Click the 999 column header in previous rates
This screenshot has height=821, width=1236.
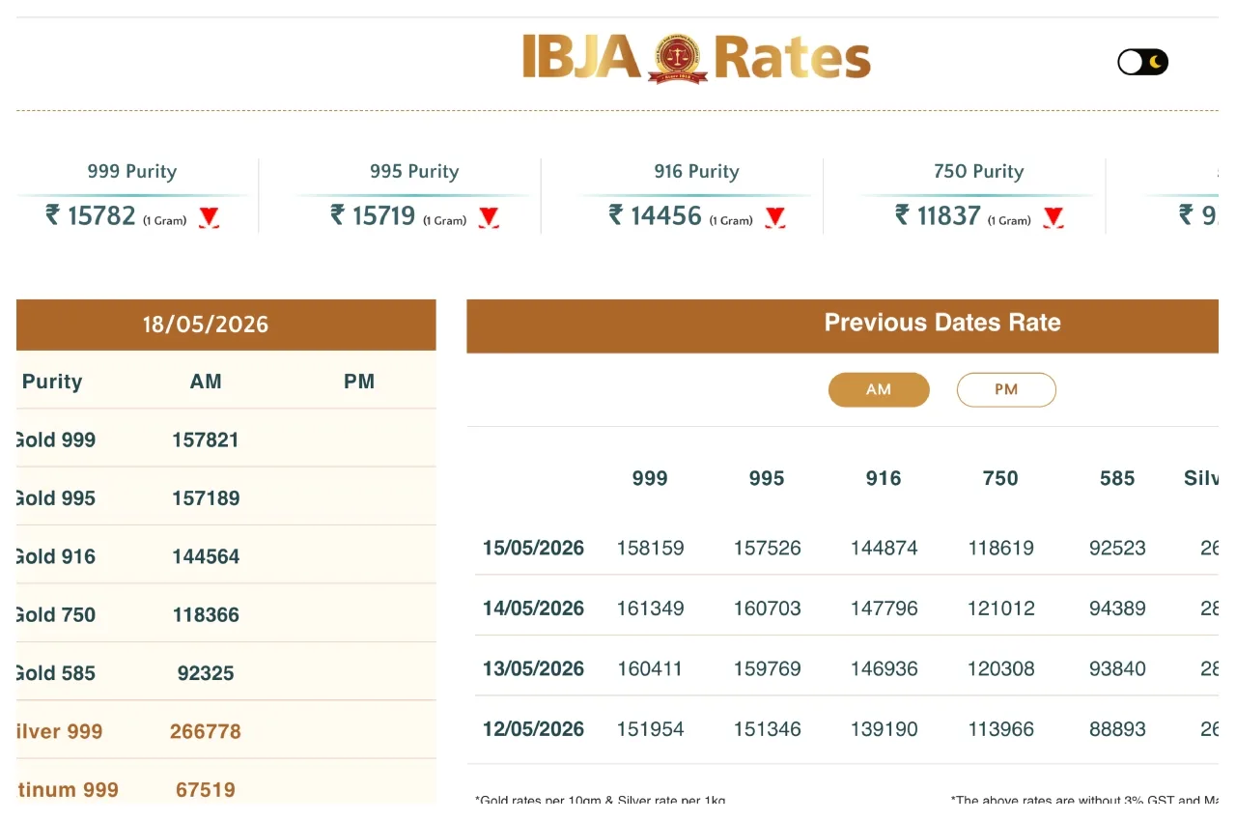click(x=650, y=478)
